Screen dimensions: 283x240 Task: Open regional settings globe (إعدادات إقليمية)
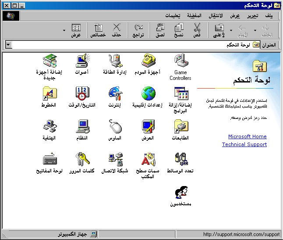click(x=148, y=97)
